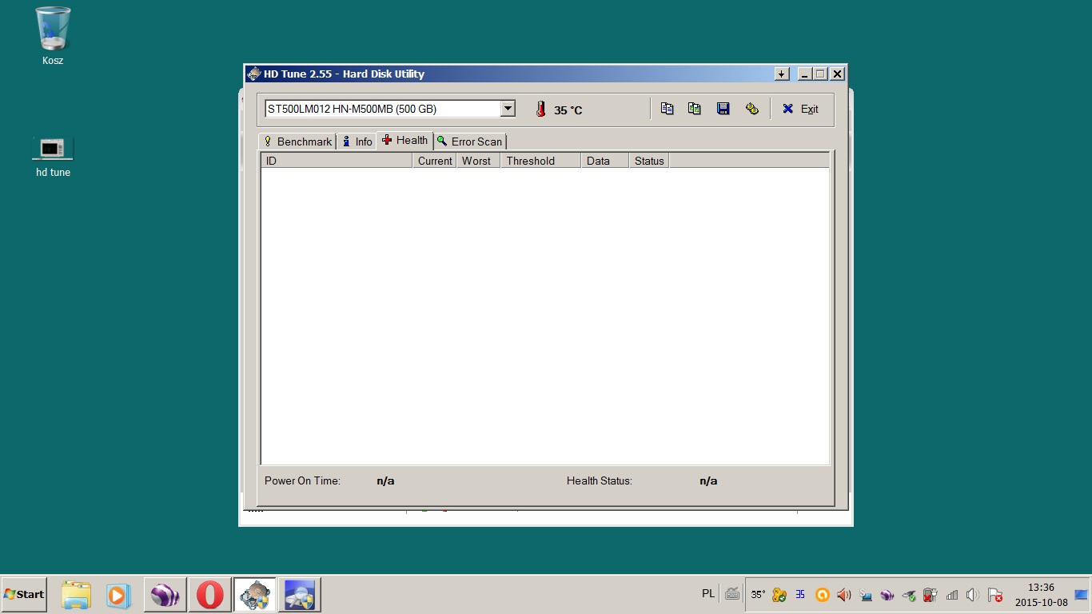
Task: Click the yellow gears tray icon
Action: point(779,595)
